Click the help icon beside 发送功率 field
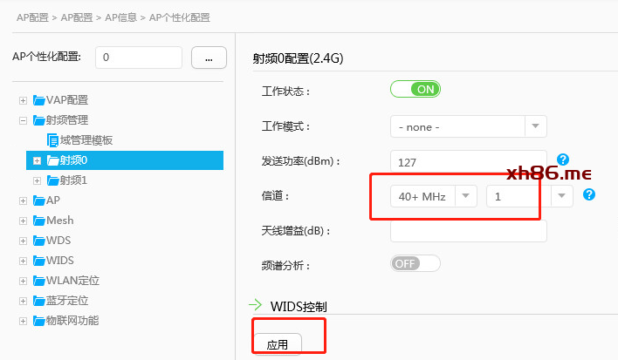 [x=563, y=160]
